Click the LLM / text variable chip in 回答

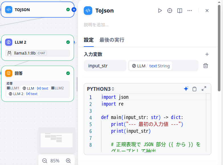point(35,88)
